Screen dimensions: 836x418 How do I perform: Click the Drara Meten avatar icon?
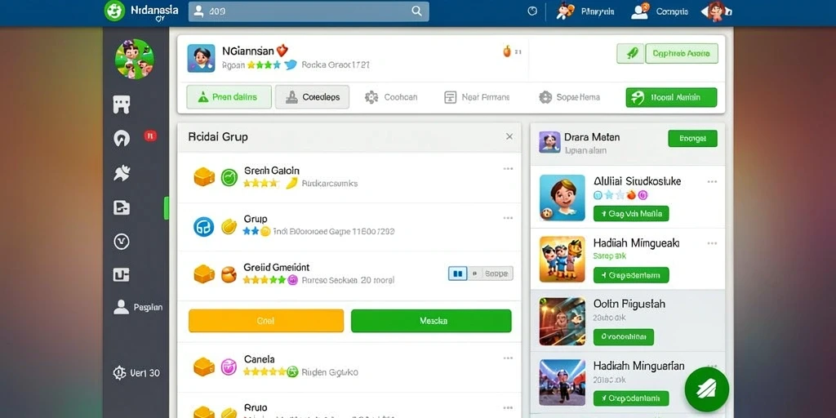[x=549, y=142]
